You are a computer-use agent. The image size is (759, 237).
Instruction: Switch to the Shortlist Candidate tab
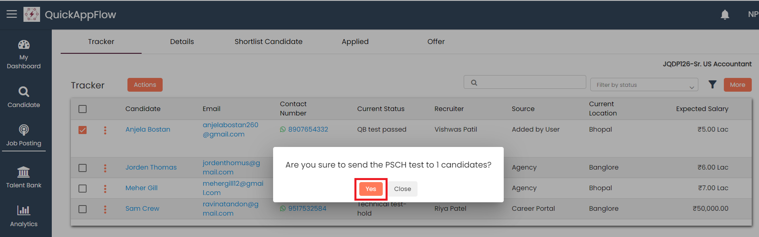pyautogui.click(x=268, y=42)
